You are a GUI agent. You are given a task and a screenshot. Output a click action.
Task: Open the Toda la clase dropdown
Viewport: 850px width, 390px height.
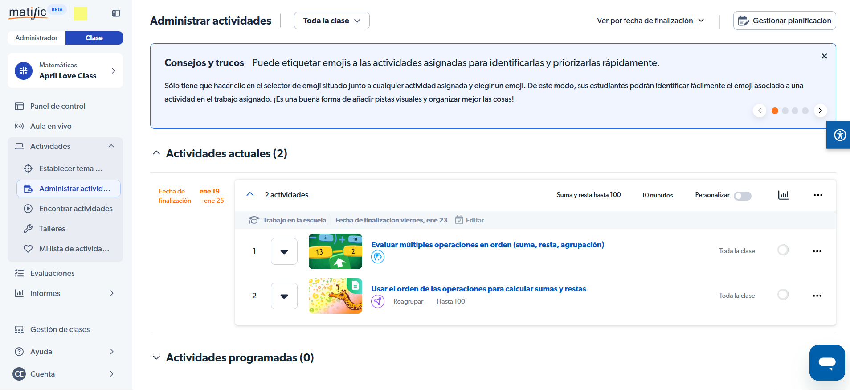(x=331, y=21)
